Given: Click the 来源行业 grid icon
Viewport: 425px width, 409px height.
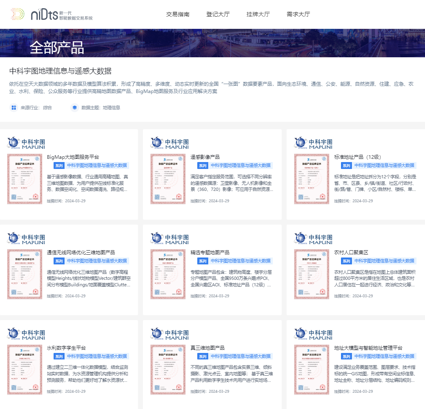Looking at the screenshot, I should (14, 108).
